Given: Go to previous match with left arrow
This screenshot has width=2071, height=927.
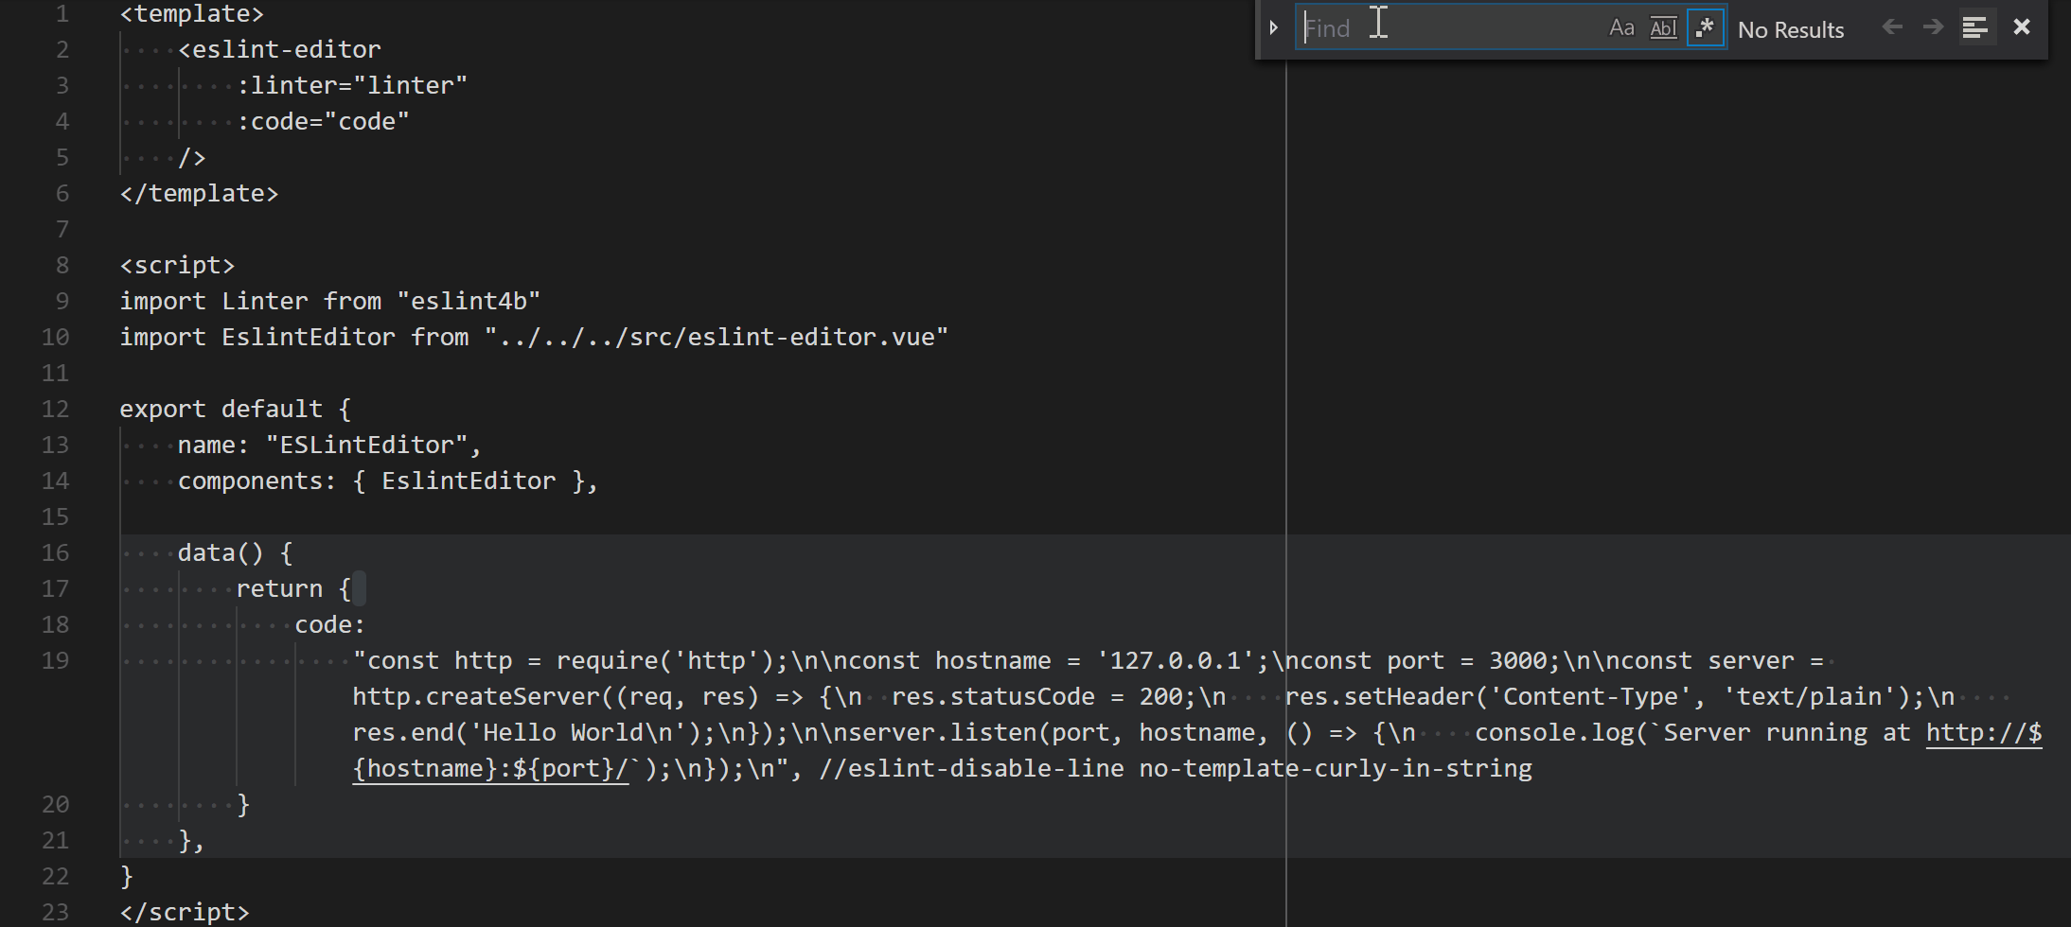Looking at the screenshot, I should (1892, 26).
